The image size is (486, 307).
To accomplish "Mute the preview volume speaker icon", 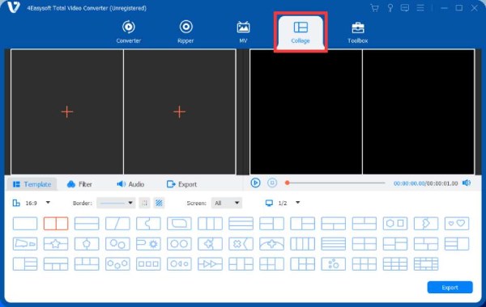I will click(x=467, y=183).
